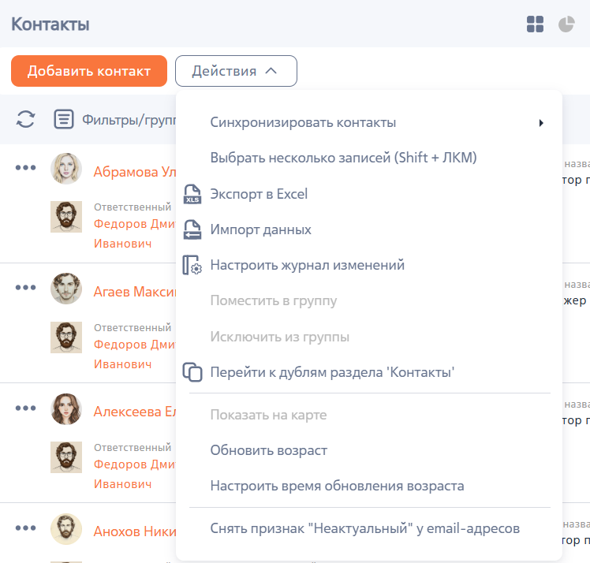Click the import data icon
This screenshot has width=590, height=563.
pyautogui.click(x=192, y=229)
